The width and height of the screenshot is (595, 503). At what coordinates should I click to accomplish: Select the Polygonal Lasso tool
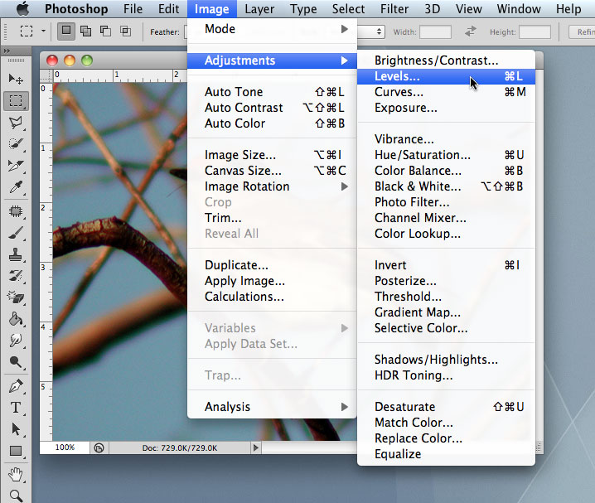pyautogui.click(x=16, y=123)
